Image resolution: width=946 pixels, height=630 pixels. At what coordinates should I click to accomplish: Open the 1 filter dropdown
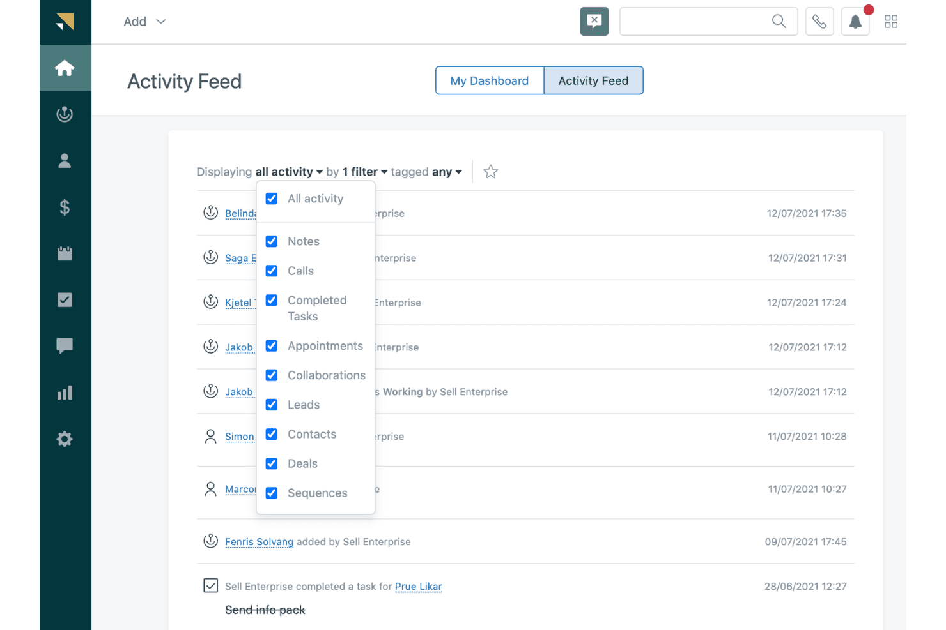point(365,172)
